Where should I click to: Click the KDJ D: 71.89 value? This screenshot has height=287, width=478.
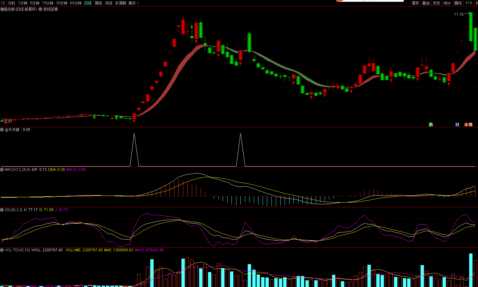pyautogui.click(x=46, y=210)
